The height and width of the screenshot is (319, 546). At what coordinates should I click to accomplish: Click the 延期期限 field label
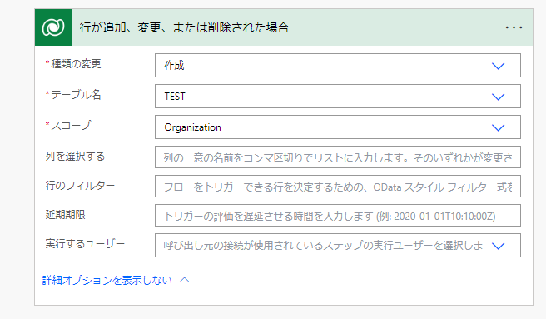click(66, 214)
